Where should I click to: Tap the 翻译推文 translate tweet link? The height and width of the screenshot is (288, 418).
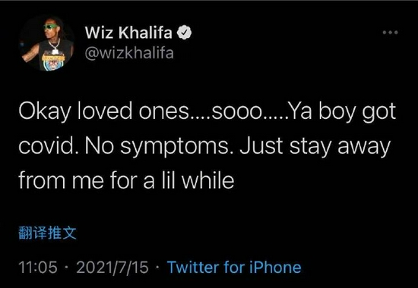coord(47,233)
